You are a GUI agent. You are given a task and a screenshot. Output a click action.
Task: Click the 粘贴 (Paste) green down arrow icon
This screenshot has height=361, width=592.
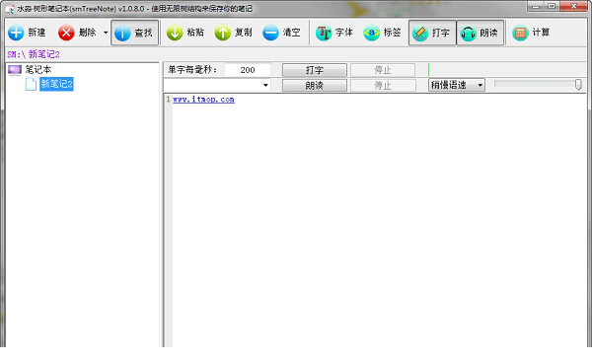(x=175, y=33)
